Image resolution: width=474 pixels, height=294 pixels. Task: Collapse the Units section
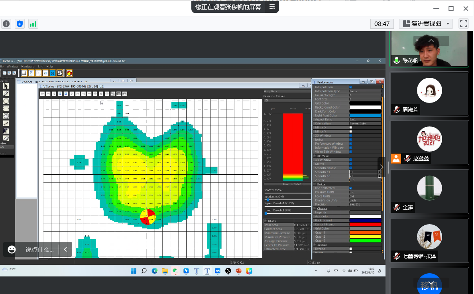pyautogui.click(x=315, y=184)
